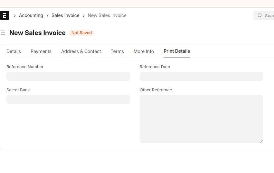Click the Other Reference textarea resize handle
The image size is (274, 173).
[261, 141]
